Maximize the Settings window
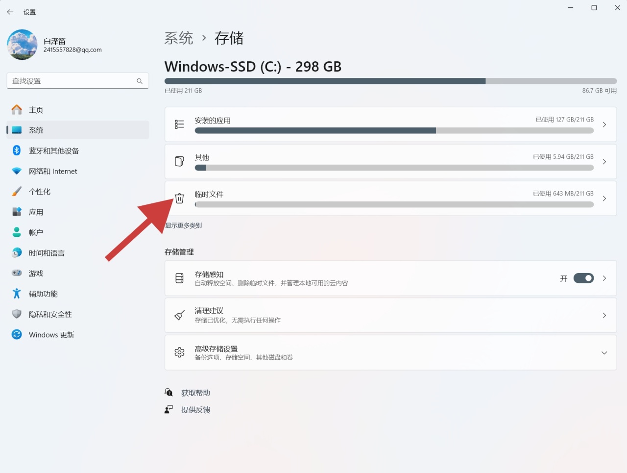This screenshot has width=627, height=473. point(594,8)
